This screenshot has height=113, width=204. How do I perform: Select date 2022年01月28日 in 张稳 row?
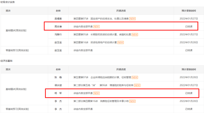point(189,77)
